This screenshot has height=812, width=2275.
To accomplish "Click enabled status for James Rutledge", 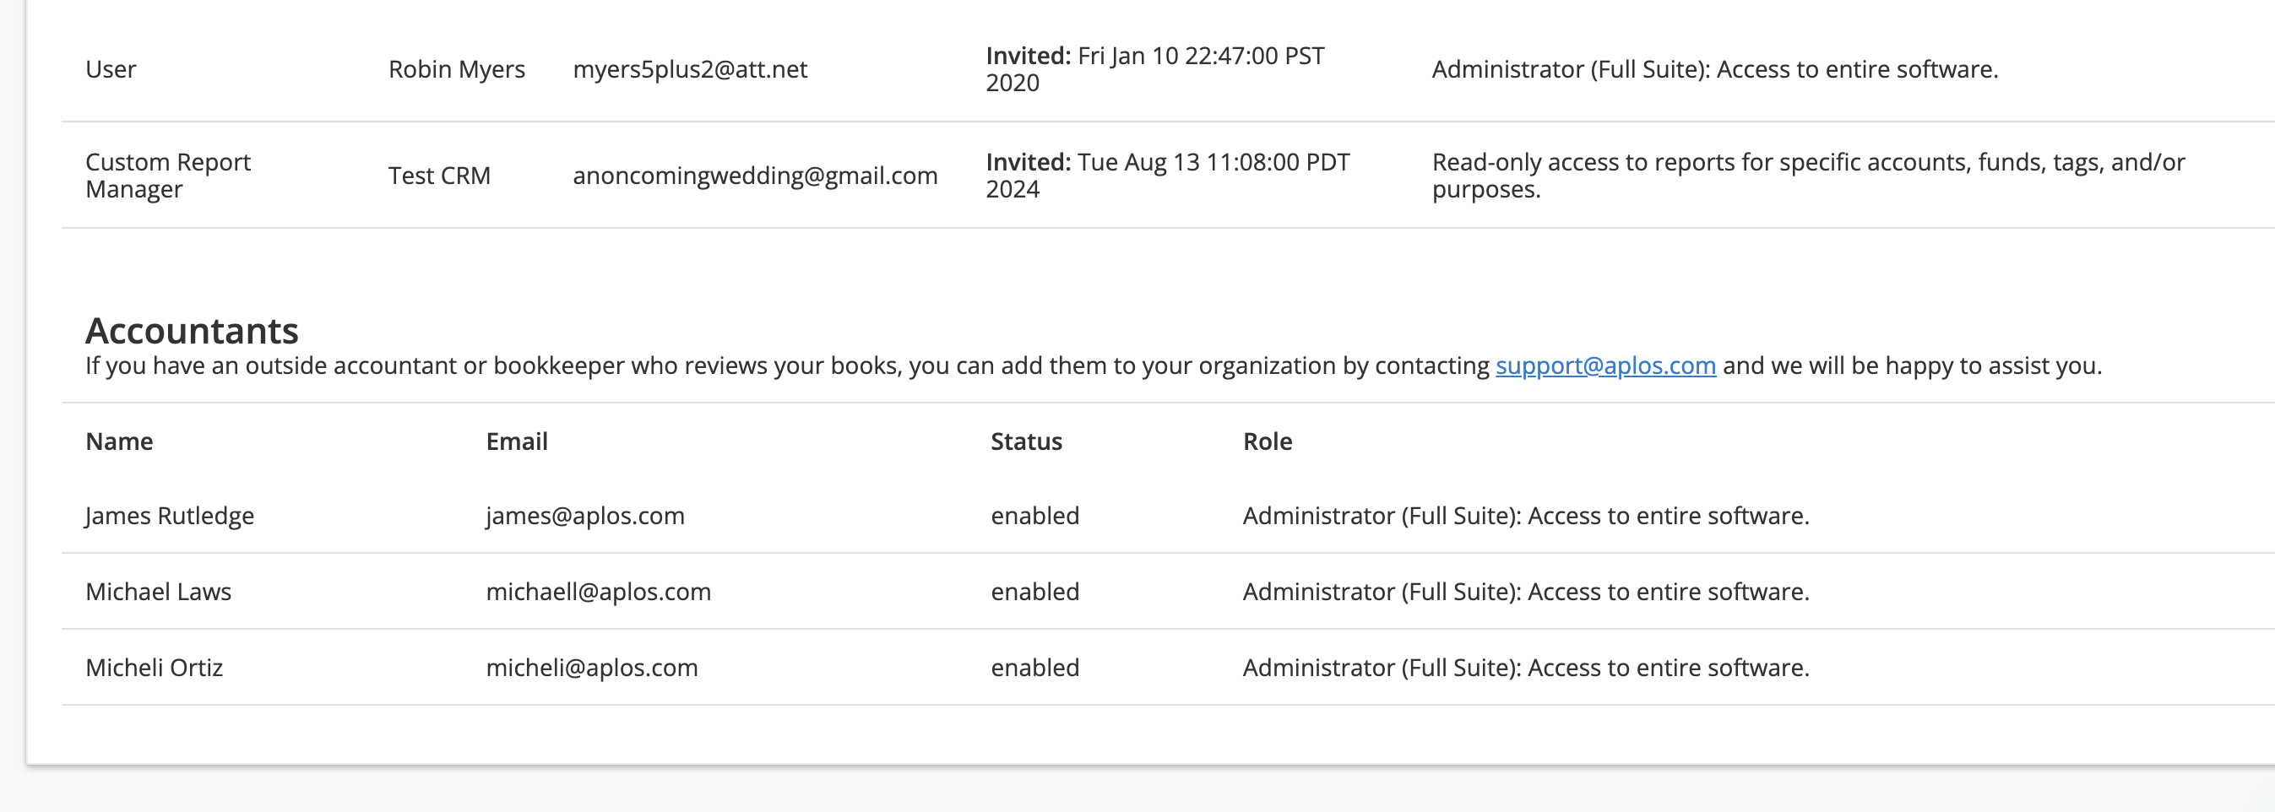I will [1034, 516].
